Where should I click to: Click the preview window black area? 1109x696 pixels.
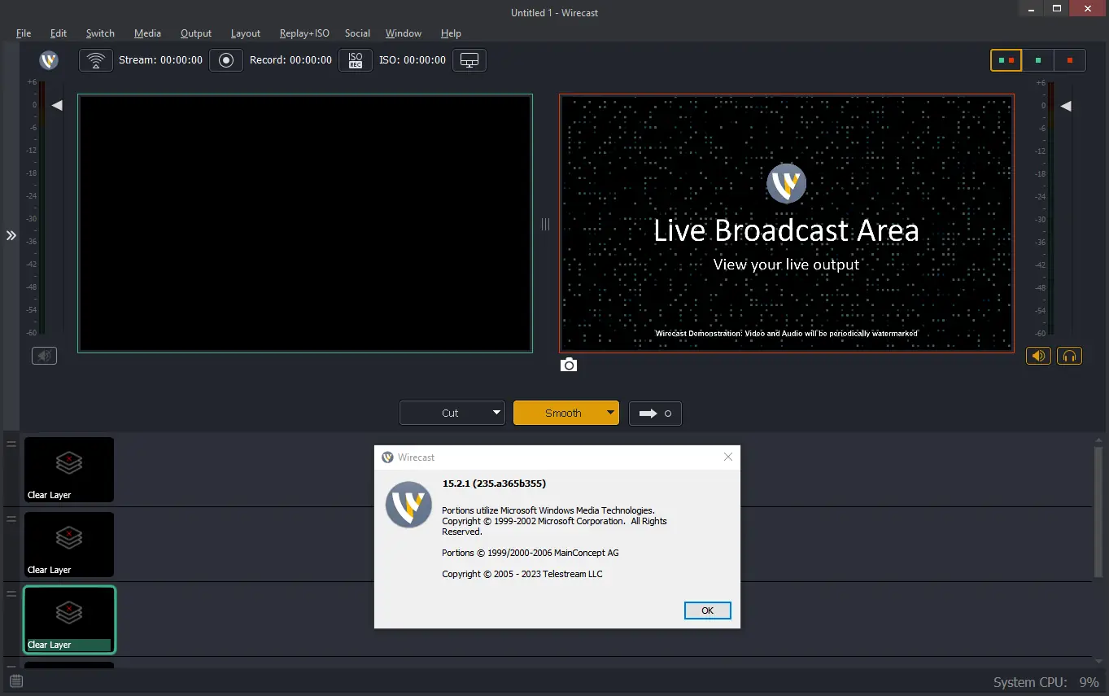[x=305, y=223]
